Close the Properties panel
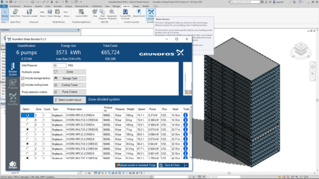Screen dimensions: 319x179 coord(78,30)
